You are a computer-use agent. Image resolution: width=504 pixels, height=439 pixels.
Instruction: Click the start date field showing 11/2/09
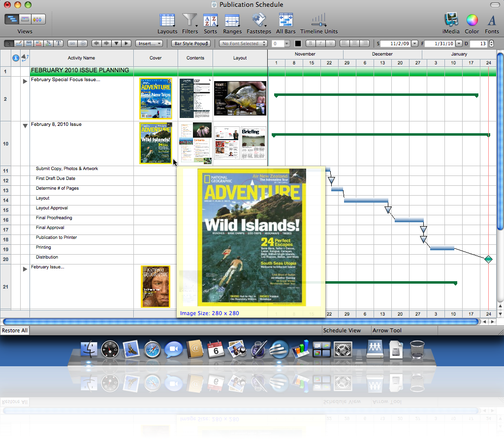(396, 43)
